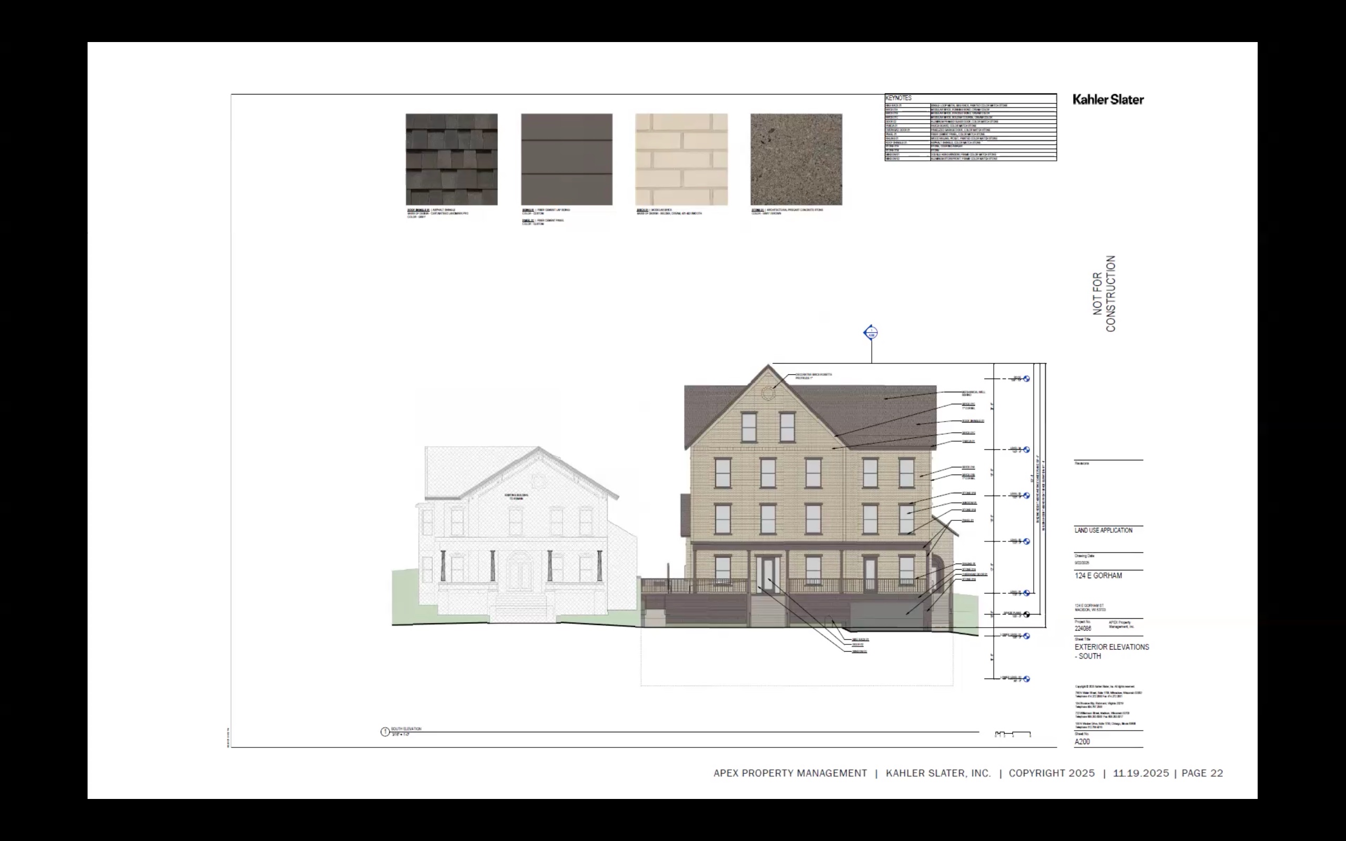Select the EXTERIOR ELEVATIONS - SOUTH sheet title

(1111, 651)
